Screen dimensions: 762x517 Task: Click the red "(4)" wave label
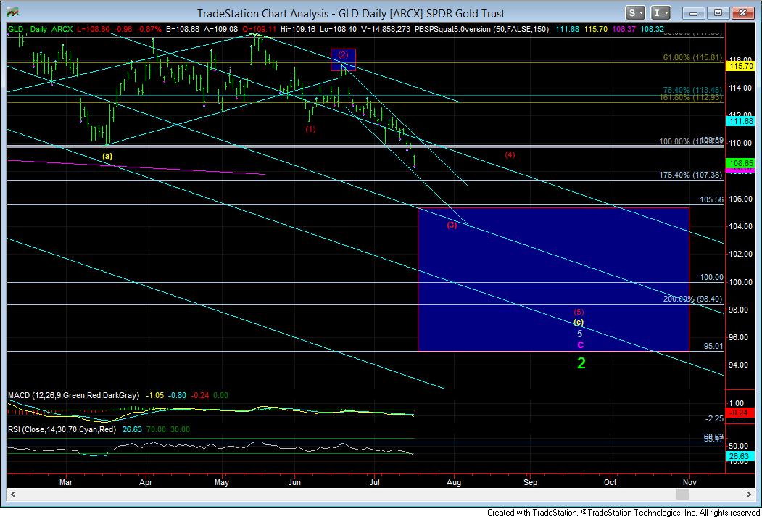[x=509, y=155]
